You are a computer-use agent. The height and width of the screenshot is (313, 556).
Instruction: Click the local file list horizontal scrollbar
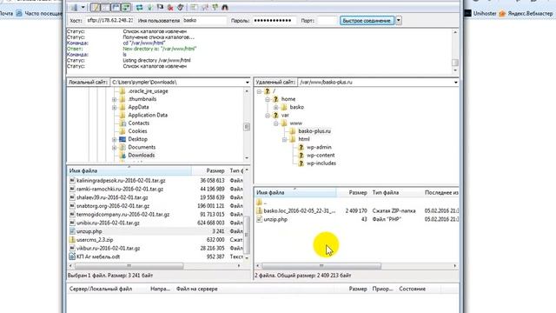coord(129,266)
